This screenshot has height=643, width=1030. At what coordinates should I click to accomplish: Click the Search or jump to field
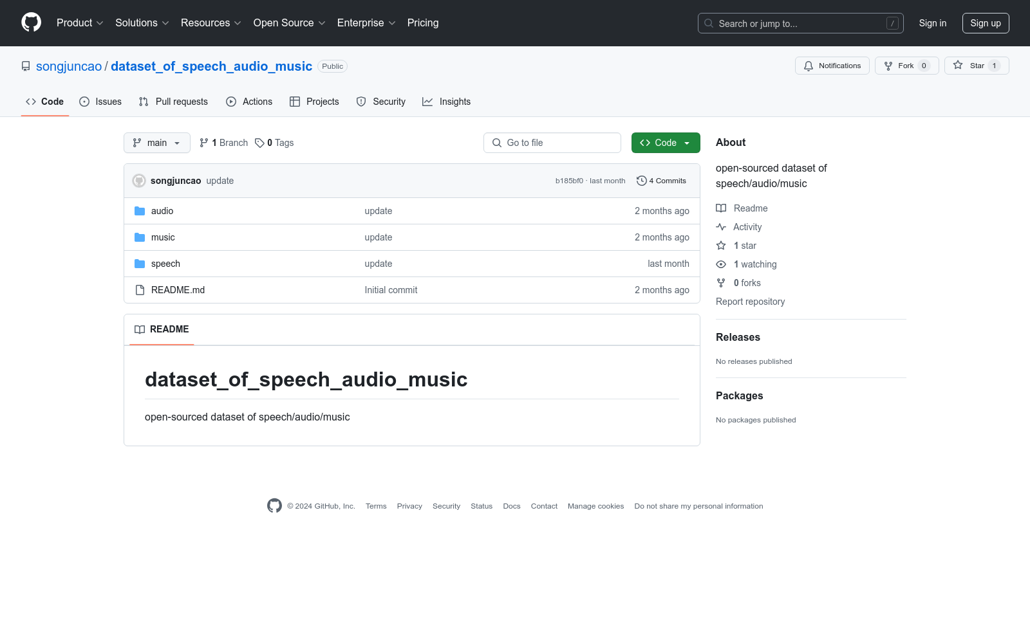(801, 23)
